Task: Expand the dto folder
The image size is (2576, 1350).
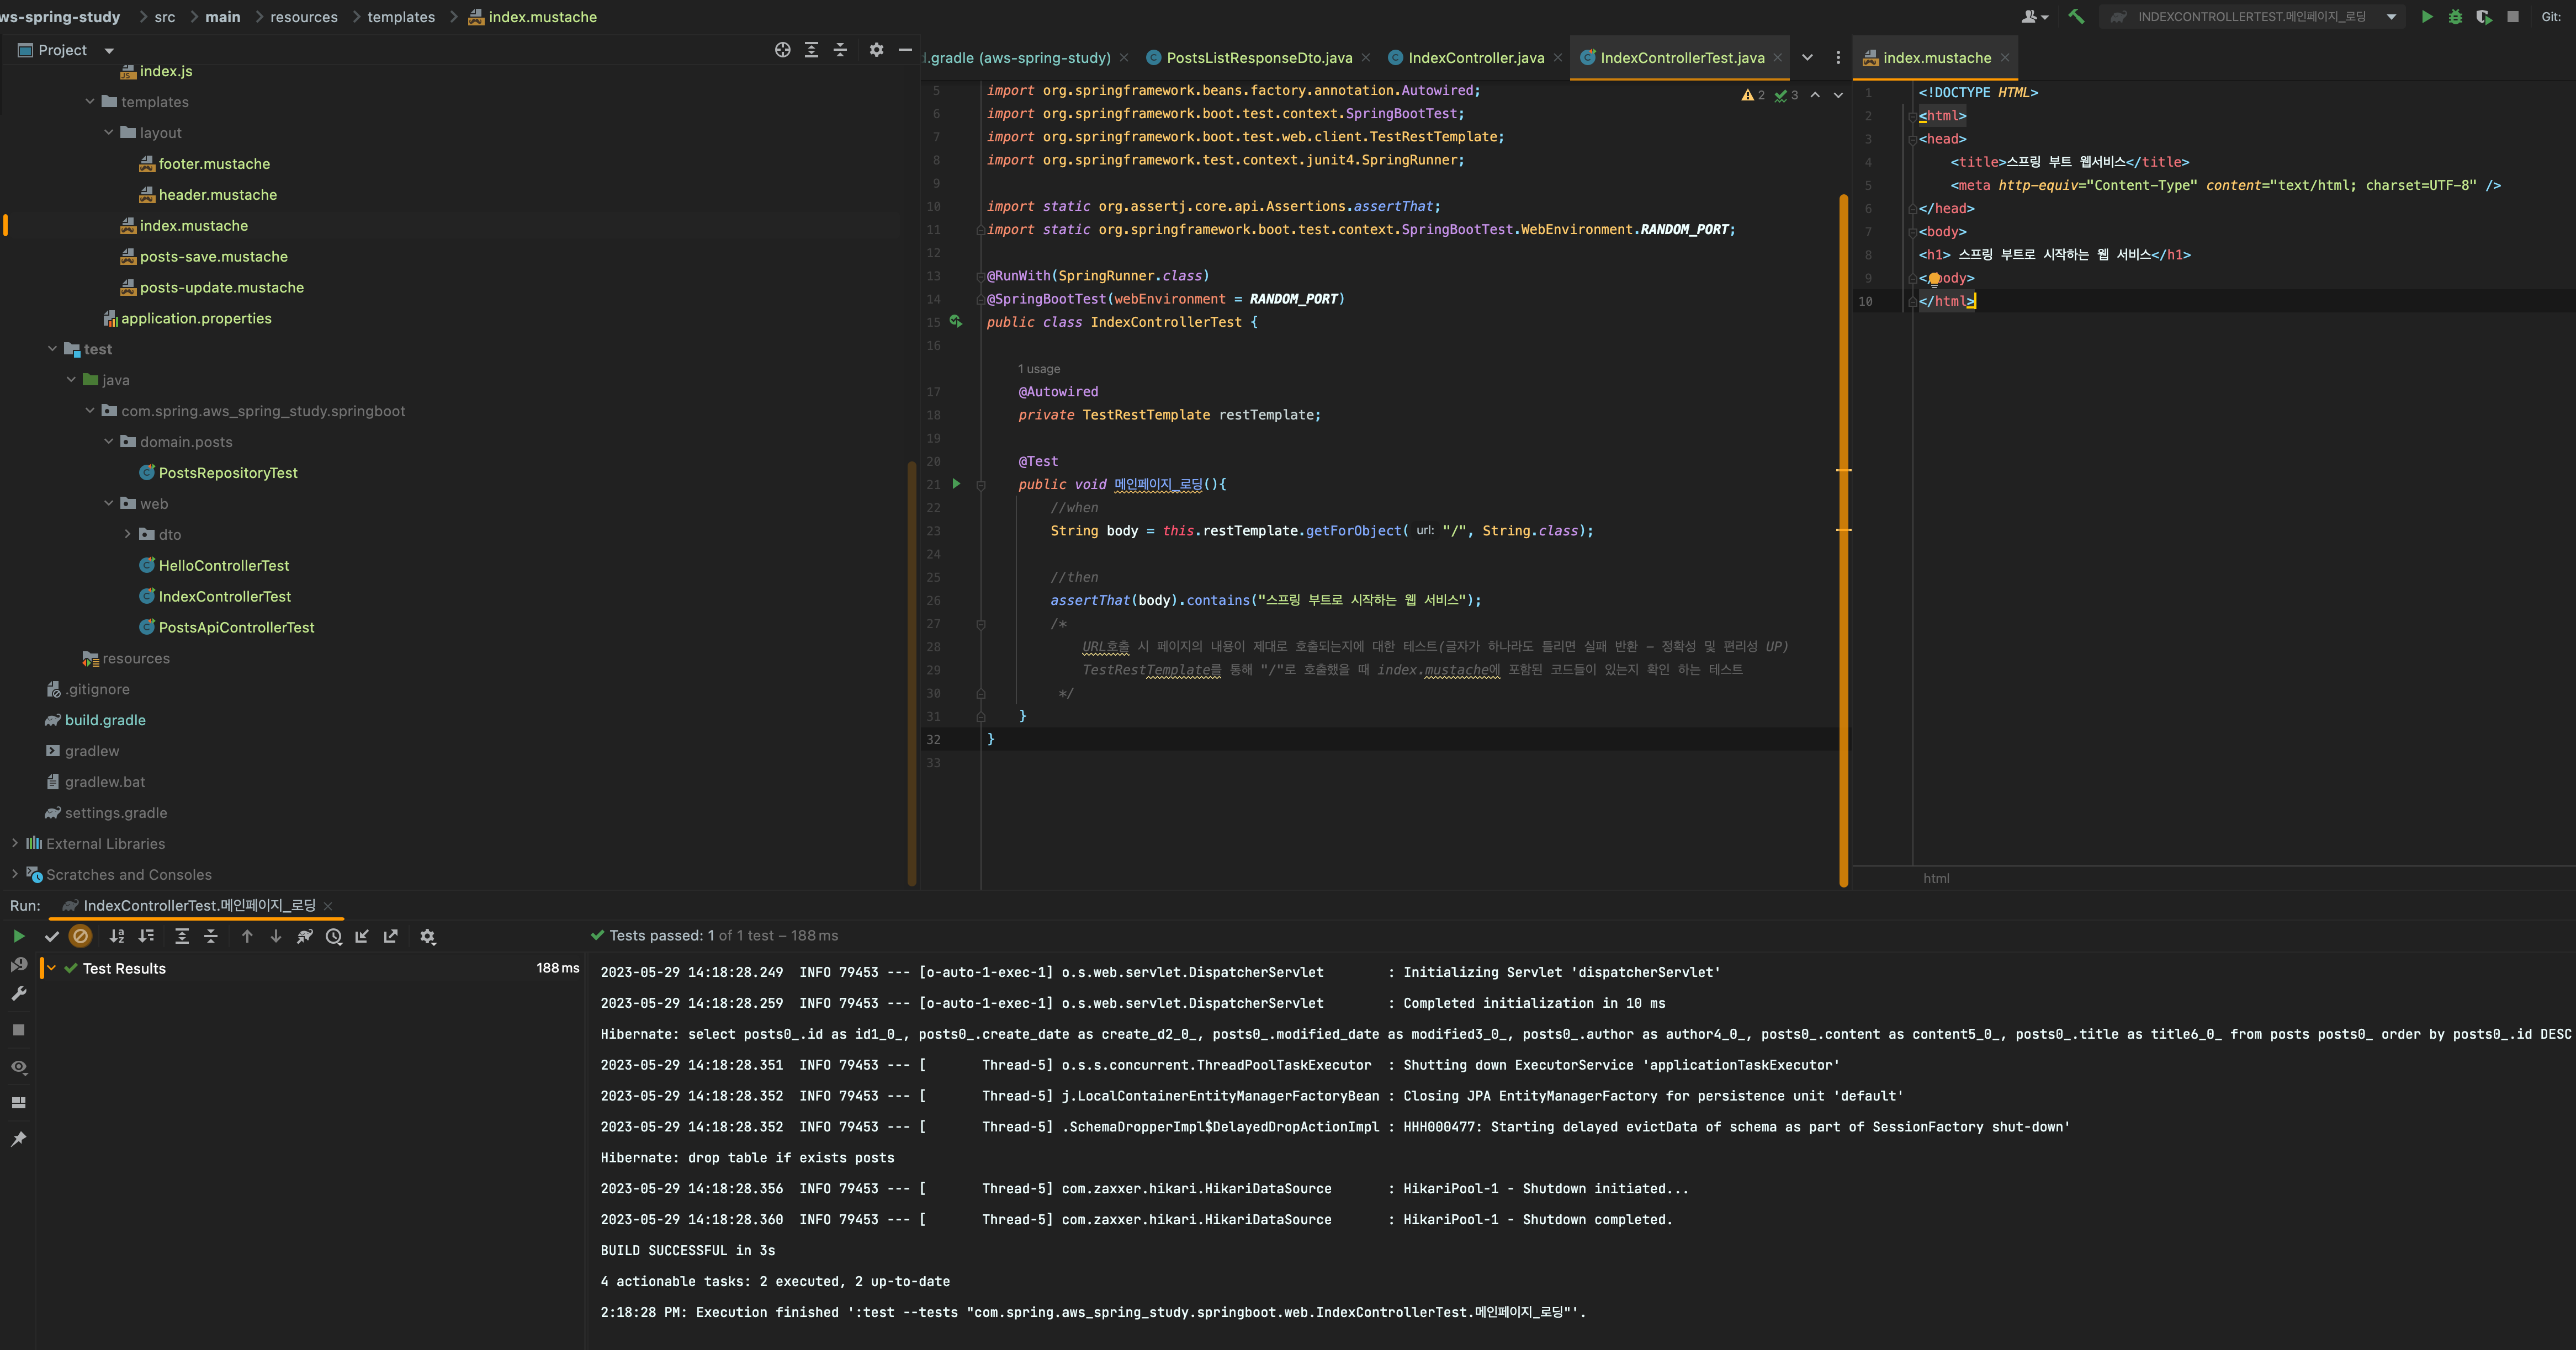Action: [128, 534]
